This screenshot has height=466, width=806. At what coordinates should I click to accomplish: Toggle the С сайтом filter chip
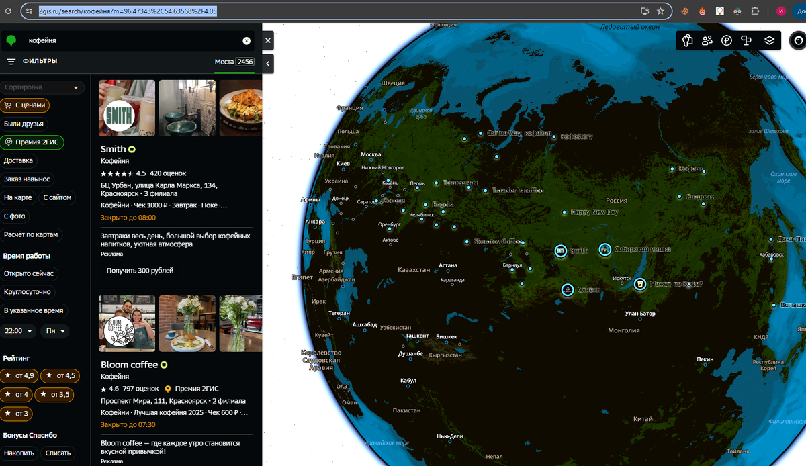(57, 197)
